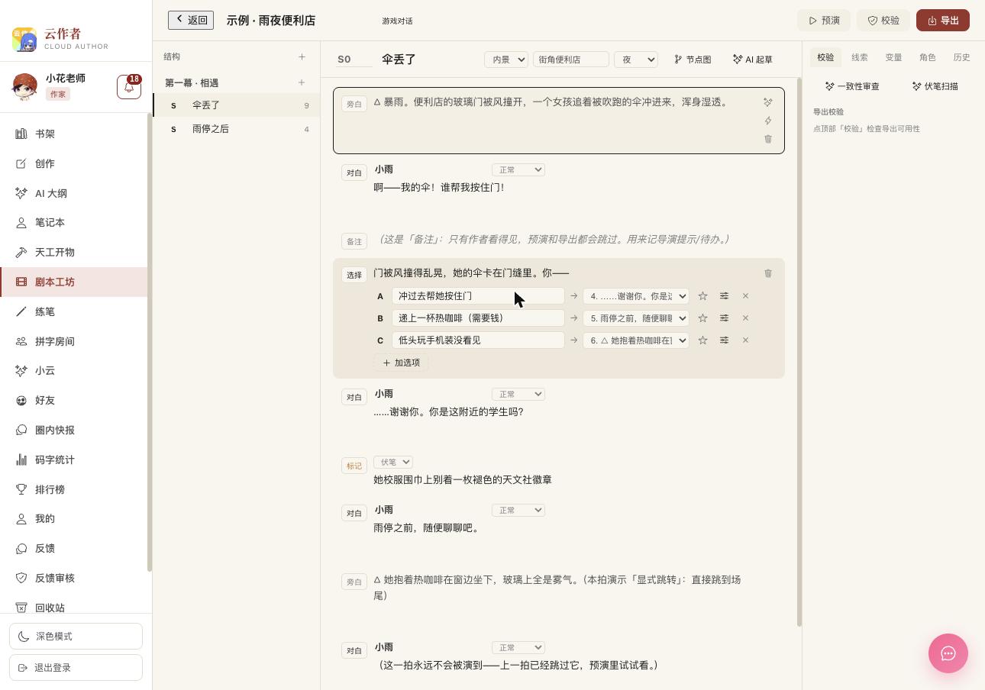Click the 返回 back button
Image resolution: width=985 pixels, height=690 pixels.
pyautogui.click(x=191, y=20)
